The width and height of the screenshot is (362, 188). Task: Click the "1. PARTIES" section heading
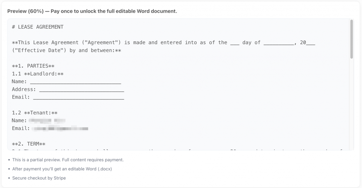tap(33, 66)
